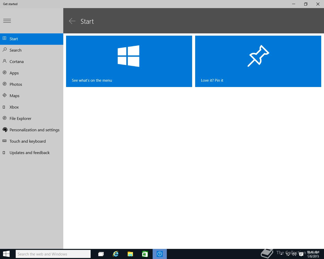Screen dimensions: 324x259
Task: Click the Touch and keyboard icon
Action: (5, 141)
